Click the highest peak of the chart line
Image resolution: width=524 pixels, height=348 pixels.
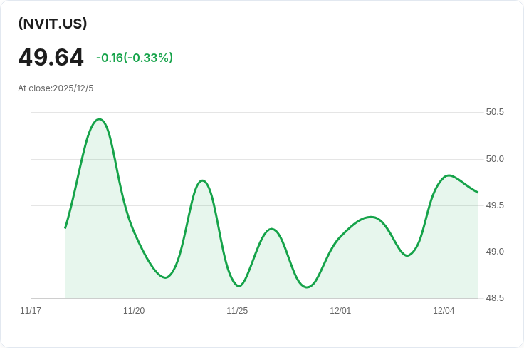99,119
